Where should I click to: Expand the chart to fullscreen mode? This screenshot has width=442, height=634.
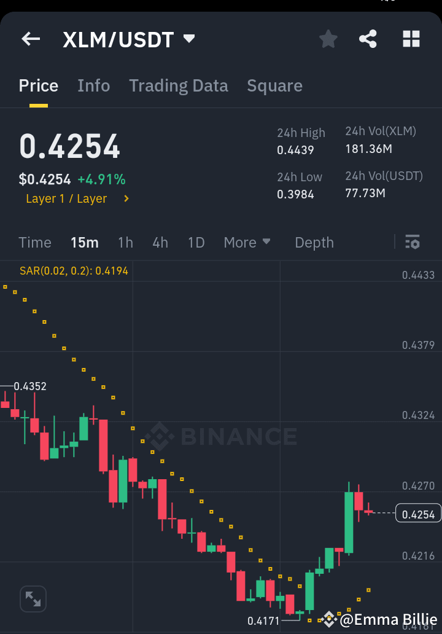(x=33, y=598)
